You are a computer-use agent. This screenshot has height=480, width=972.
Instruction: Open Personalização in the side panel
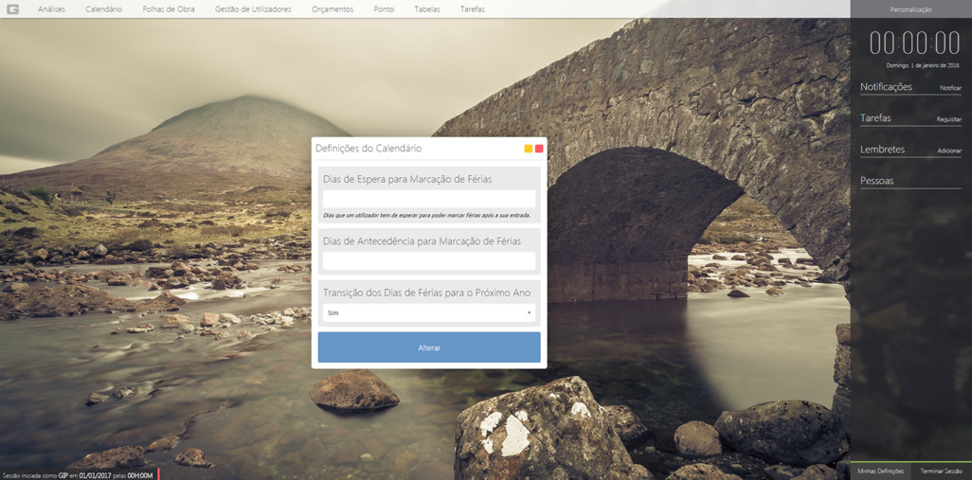910,9
